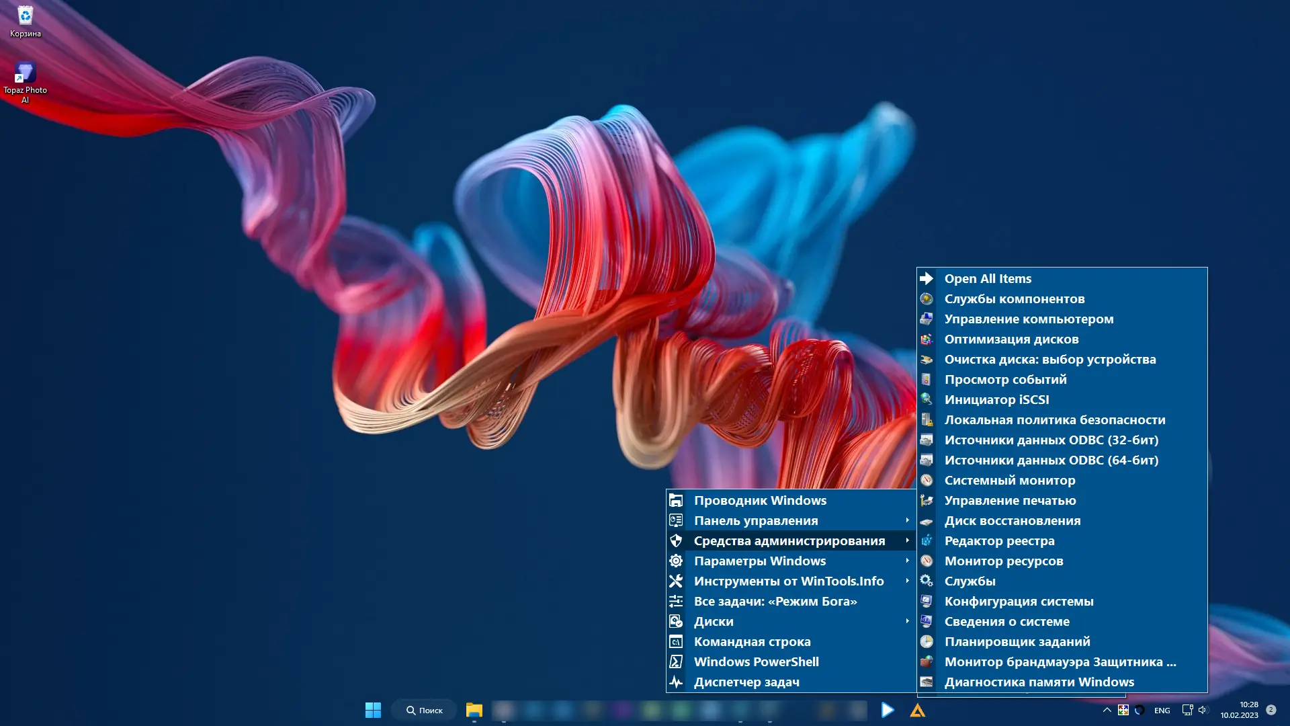Expand the Панель управления submenu arrow
Screen dimensions: 1290x726
(x=907, y=520)
